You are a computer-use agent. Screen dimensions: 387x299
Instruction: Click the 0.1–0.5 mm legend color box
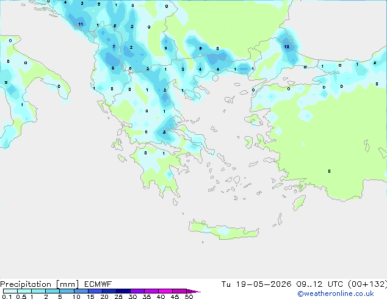coord(10,291)
